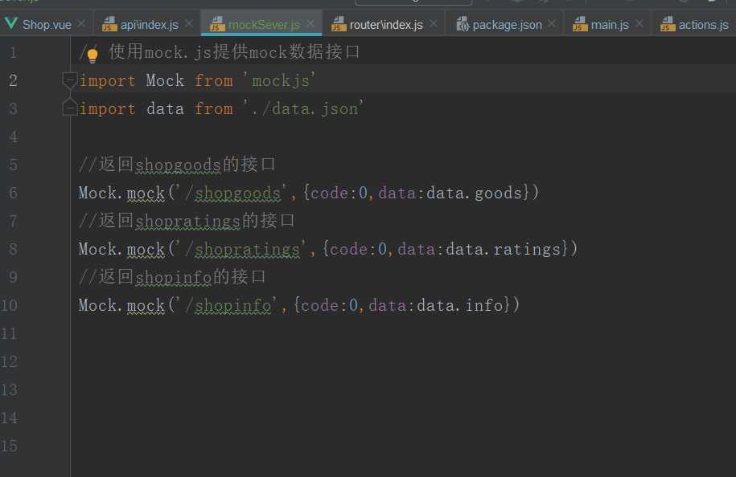Click the JS file icon on actions.js tab

pos(668,24)
